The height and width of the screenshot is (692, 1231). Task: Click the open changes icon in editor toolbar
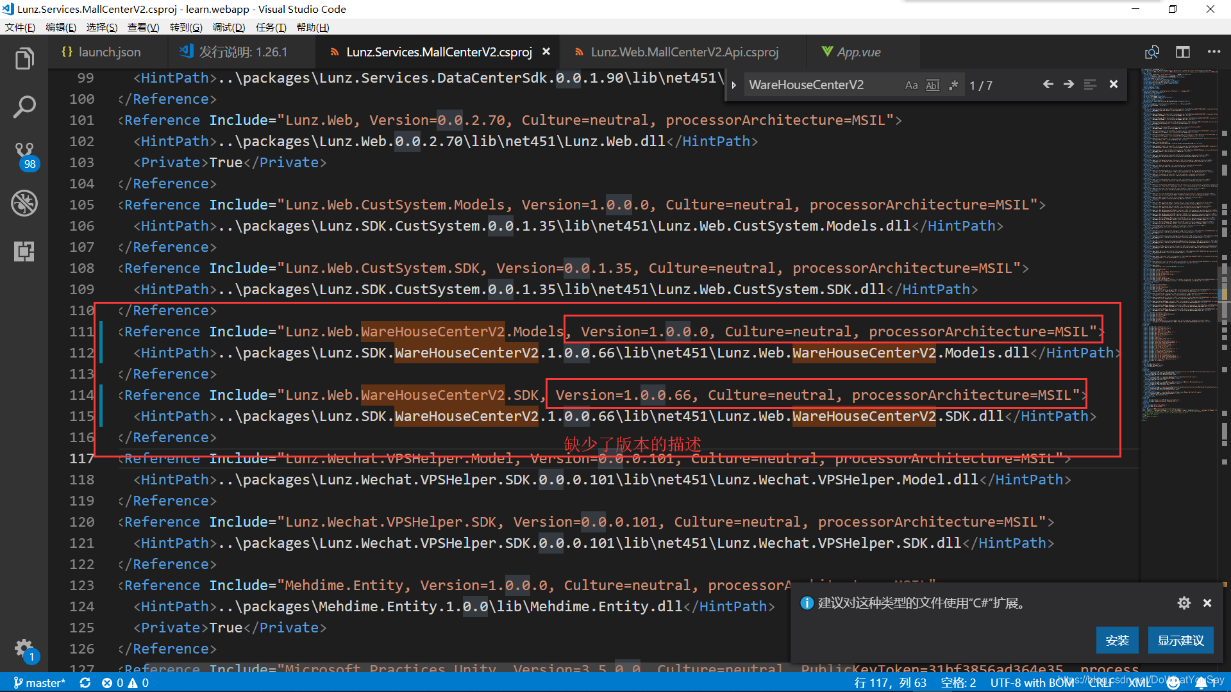(x=1152, y=52)
